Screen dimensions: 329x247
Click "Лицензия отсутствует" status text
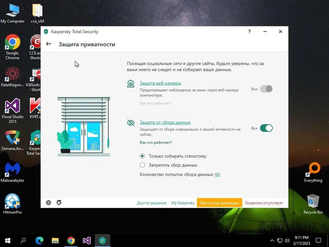tap(264, 203)
